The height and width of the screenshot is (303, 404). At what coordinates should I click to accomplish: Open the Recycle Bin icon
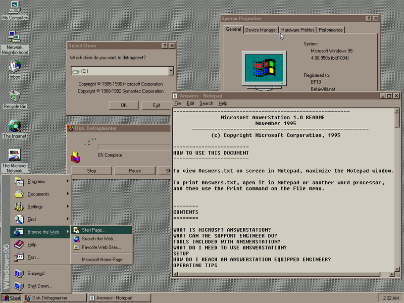pos(14,96)
